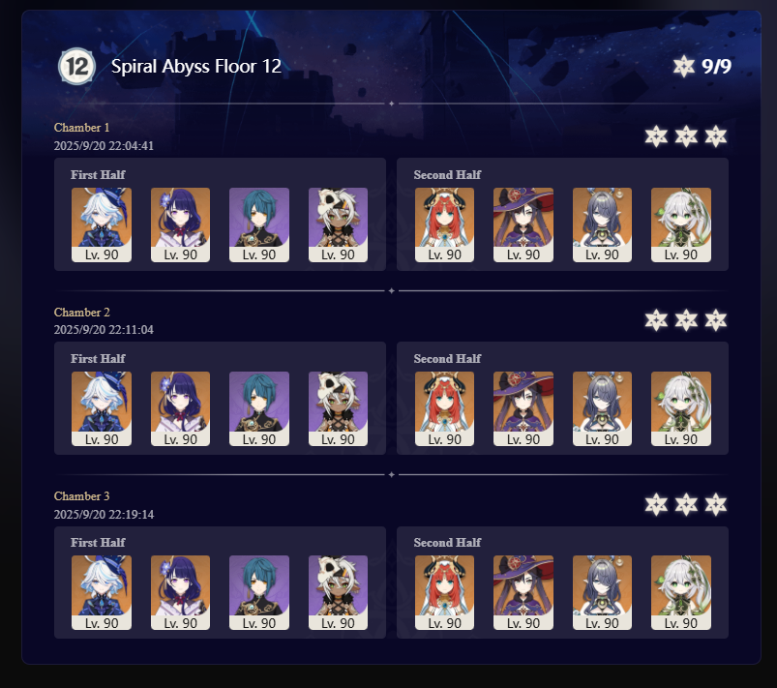Click the last star of Chamber 3 rating
The height and width of the screenshot is (688, 777).
715,504
